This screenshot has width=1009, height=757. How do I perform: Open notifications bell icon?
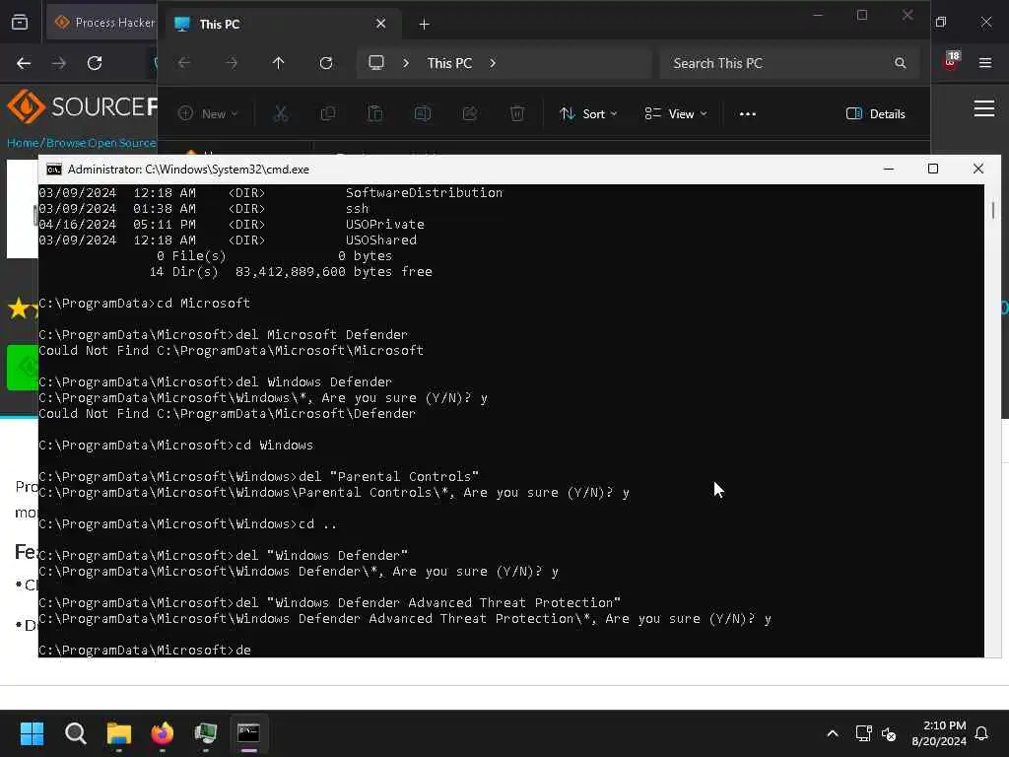point(982,733)
